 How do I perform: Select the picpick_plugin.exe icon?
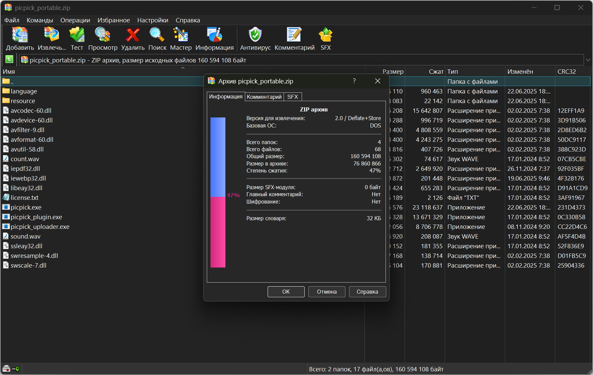coord(6,217)
